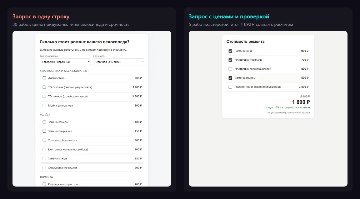Click the crossed-out 2 100 ₽ total
Viewport: 360px width, 199px height.
point(305,97)
